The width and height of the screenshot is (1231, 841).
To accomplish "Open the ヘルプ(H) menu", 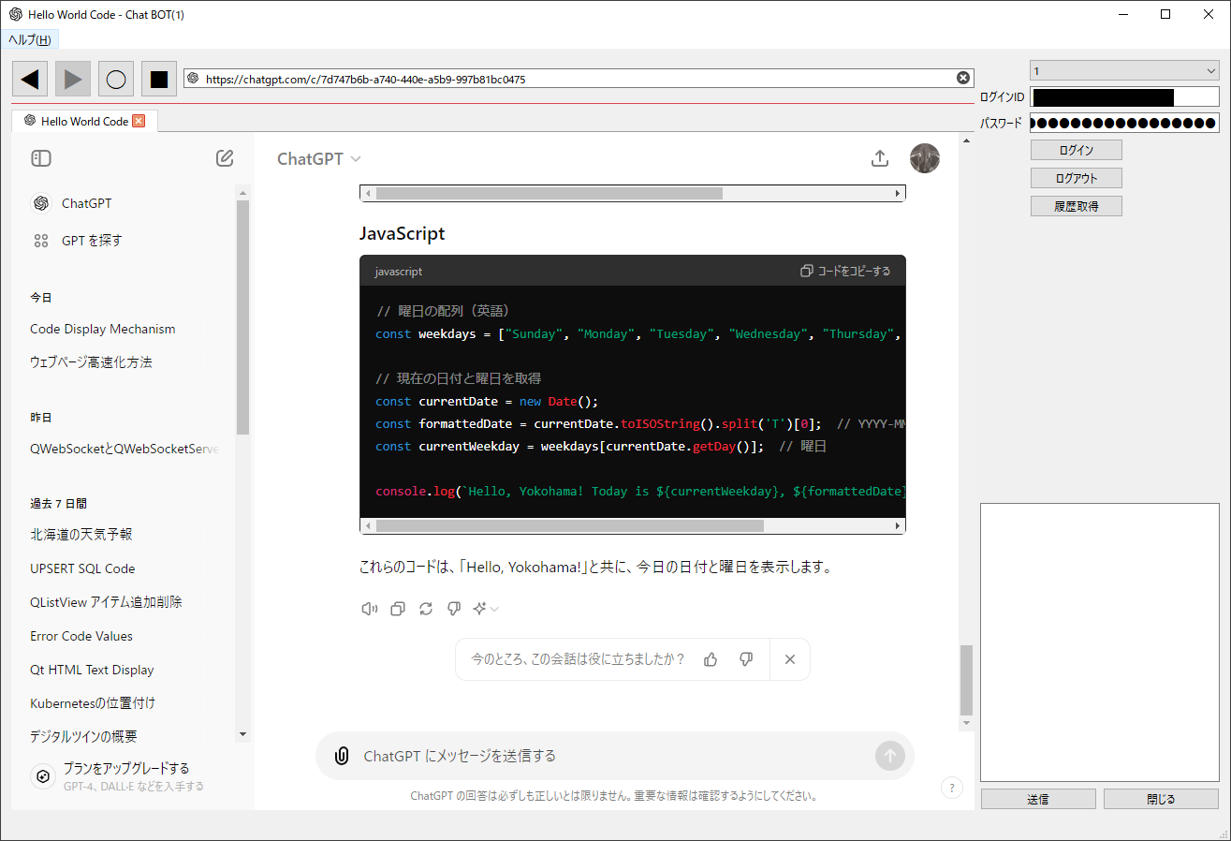I will [30, 39].
